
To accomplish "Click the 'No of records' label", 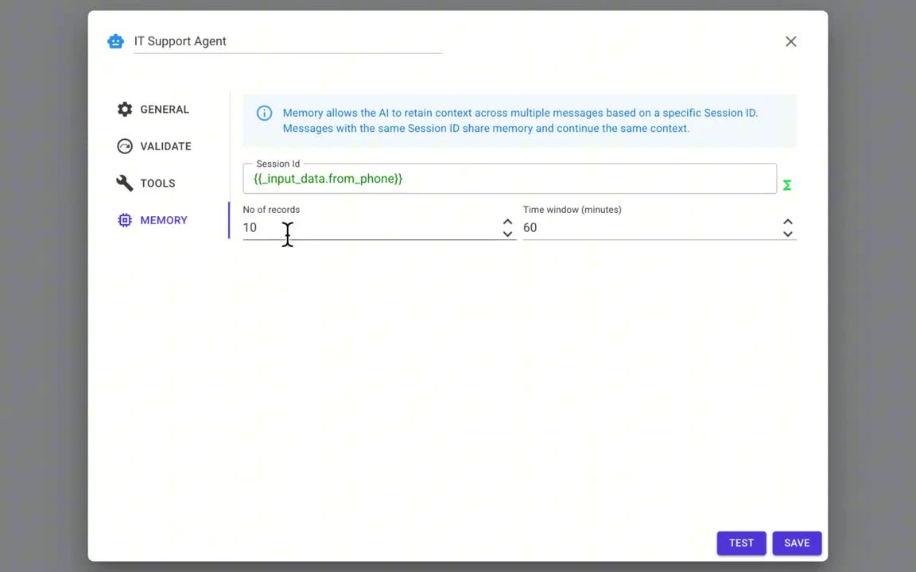I will (x=271, y=210).
